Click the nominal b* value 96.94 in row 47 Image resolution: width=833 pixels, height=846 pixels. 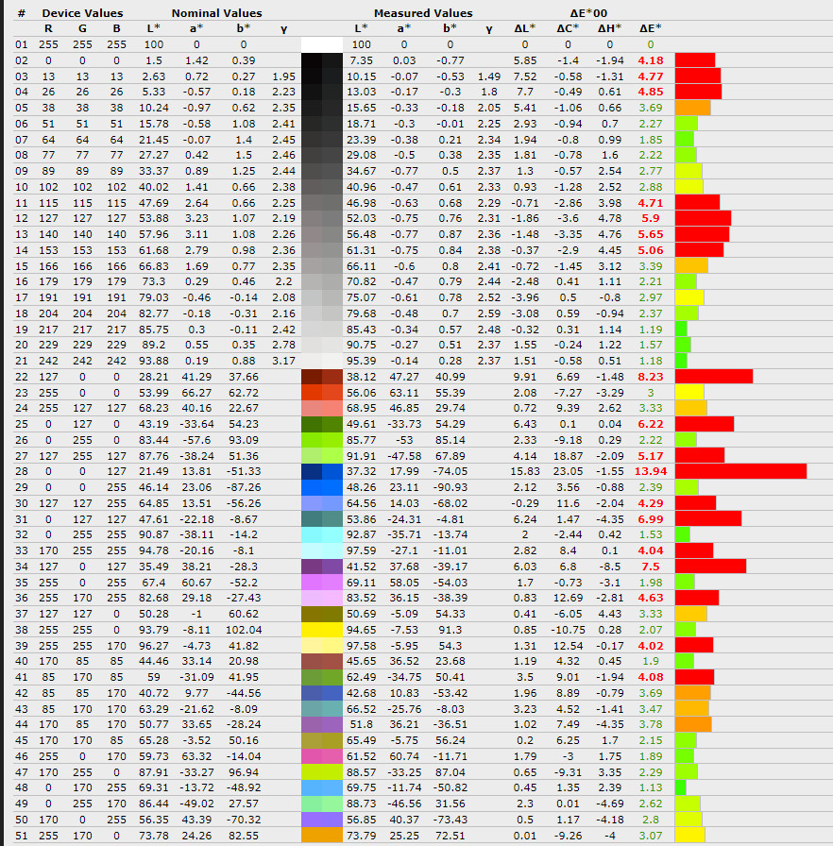pos(244,772)
